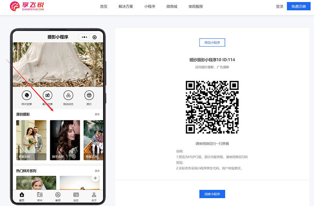Open 客照 tab in phone bottom bar
The image size is (314, 206).
tap(58, 196)
